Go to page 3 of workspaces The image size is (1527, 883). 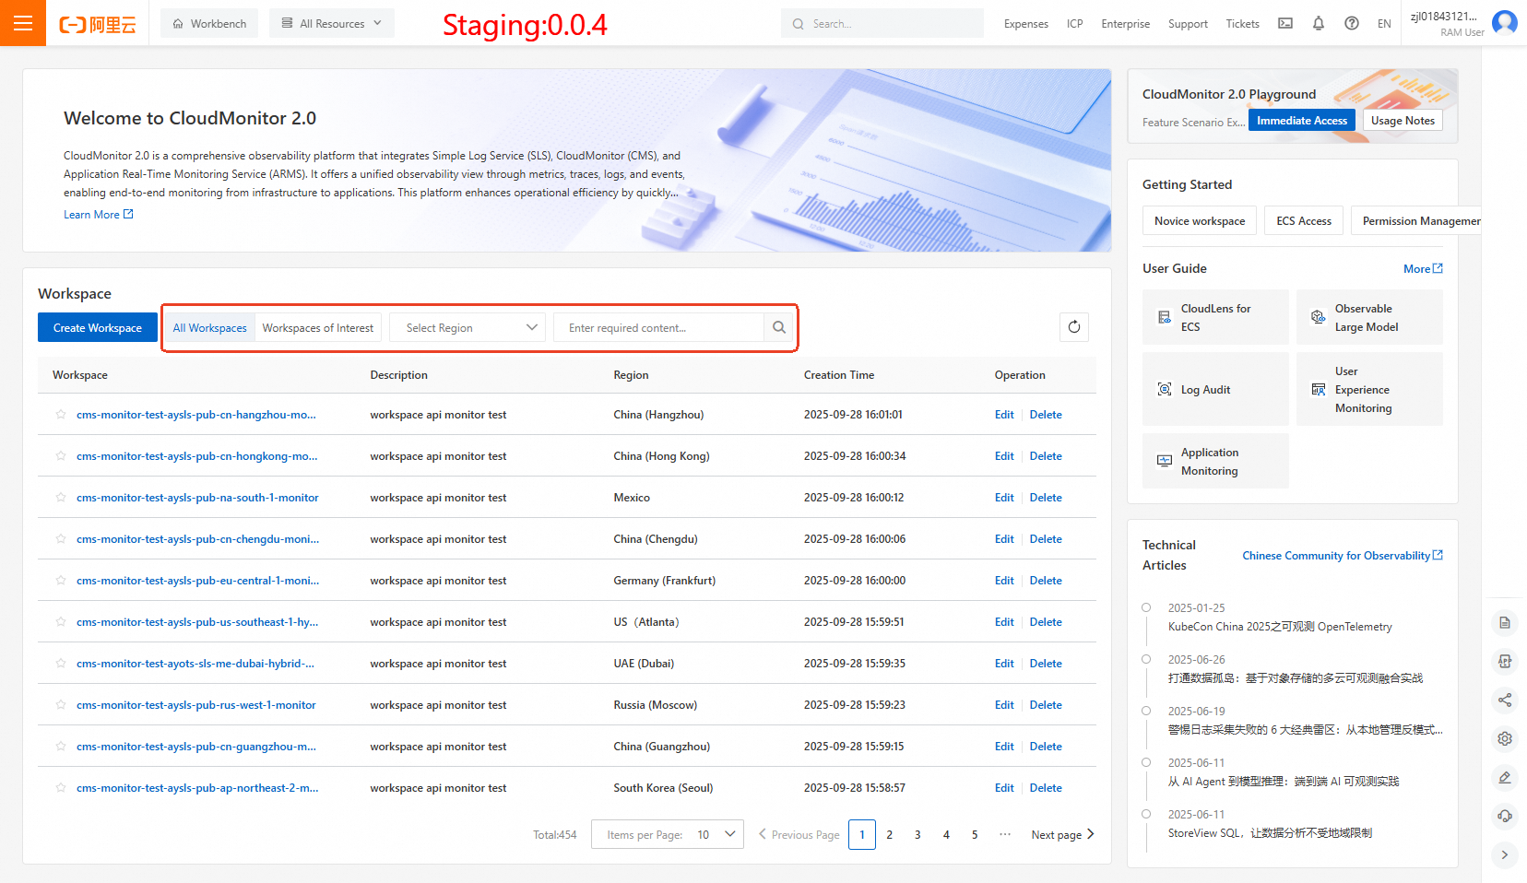pos(917,834)
